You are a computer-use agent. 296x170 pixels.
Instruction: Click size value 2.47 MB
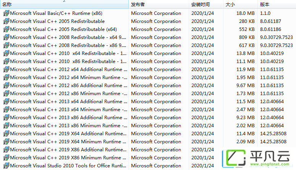[246, 110]
